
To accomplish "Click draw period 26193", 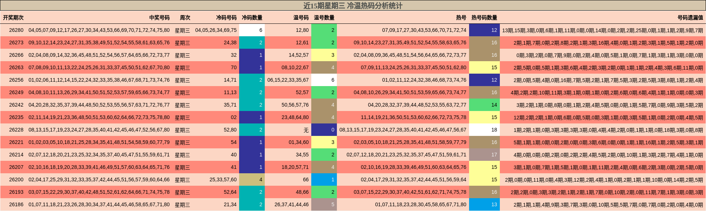I will coord(16,192).
